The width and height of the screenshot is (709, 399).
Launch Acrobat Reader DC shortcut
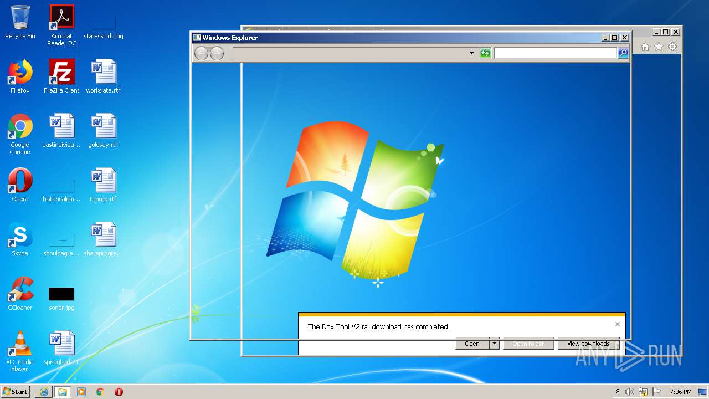pyautogui.click(x=61, y=25)
